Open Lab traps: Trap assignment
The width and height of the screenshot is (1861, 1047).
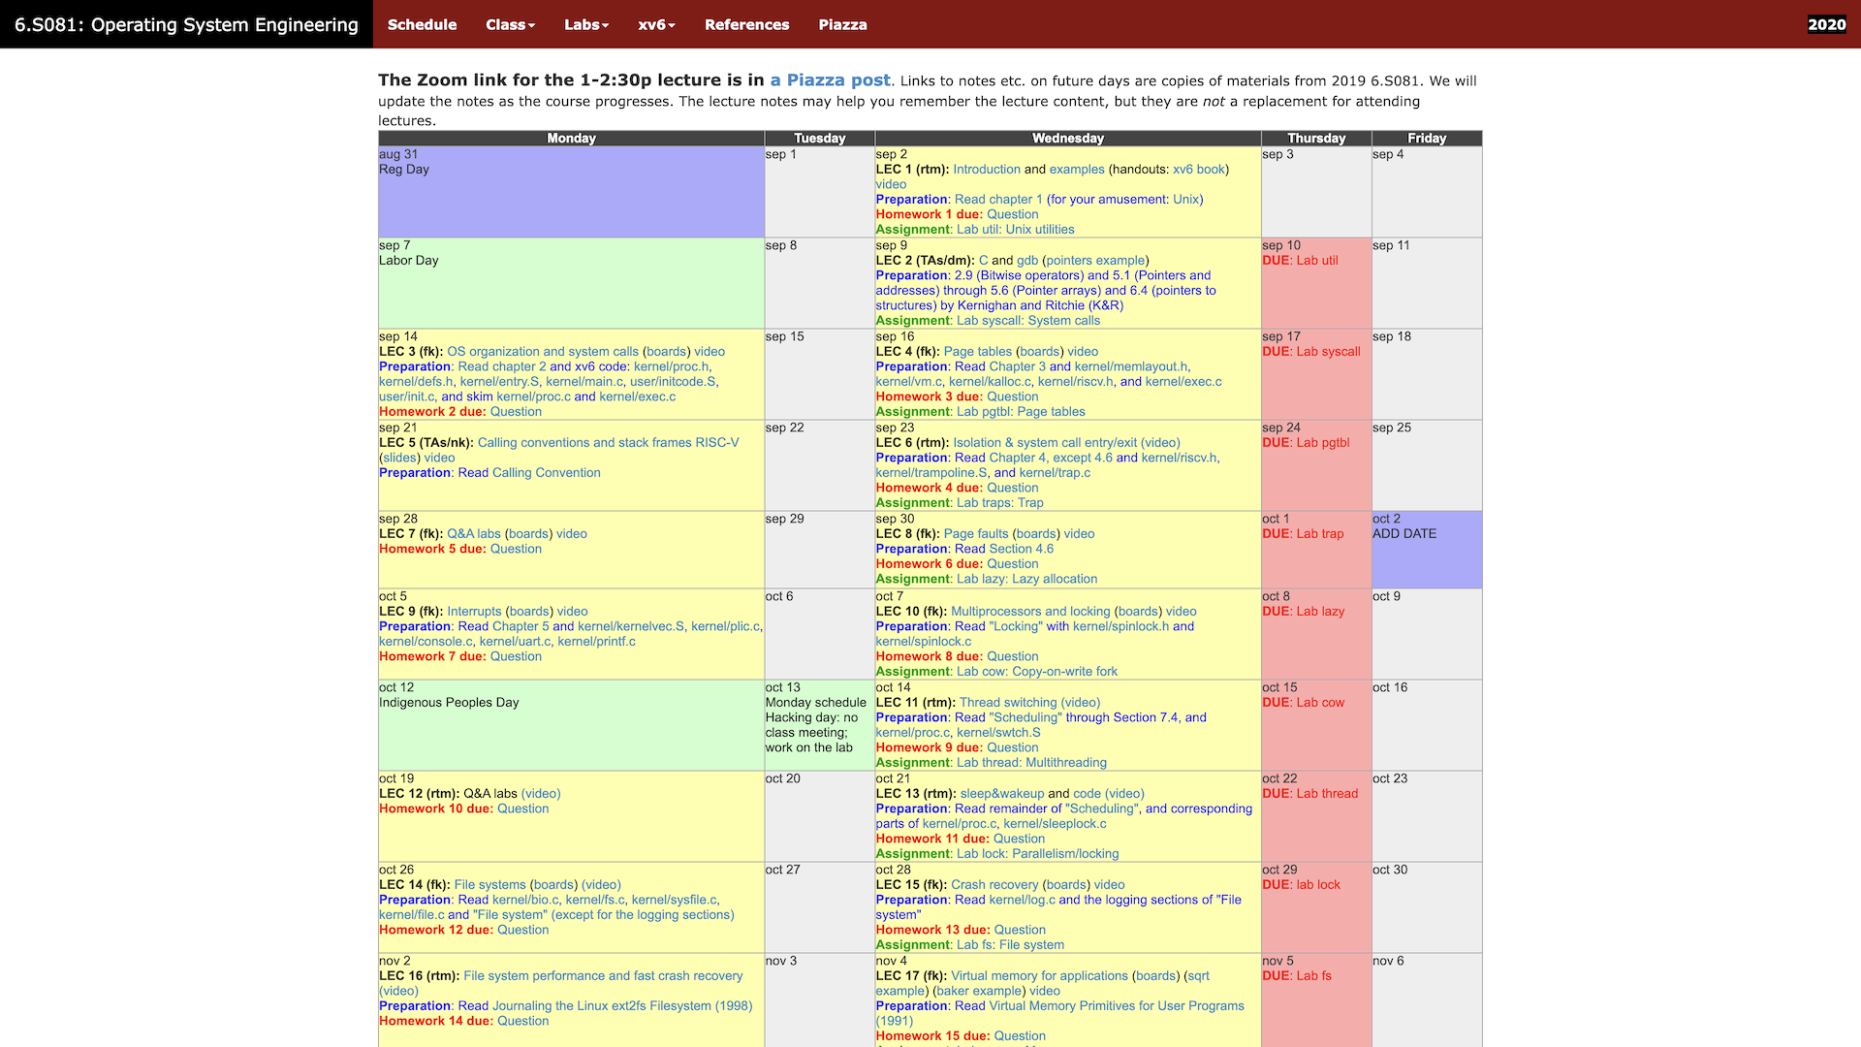tap(999, 503)
